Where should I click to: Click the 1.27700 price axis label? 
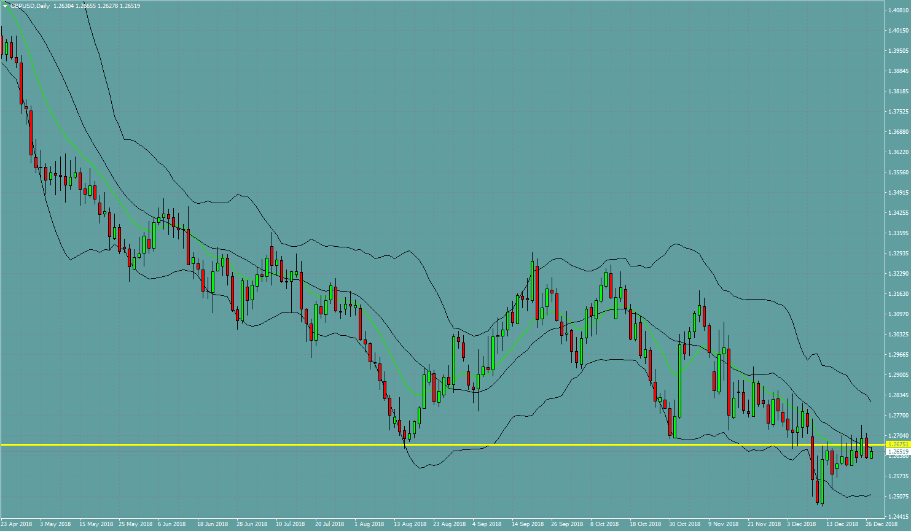pyautogui.click(x=897, y=415)
